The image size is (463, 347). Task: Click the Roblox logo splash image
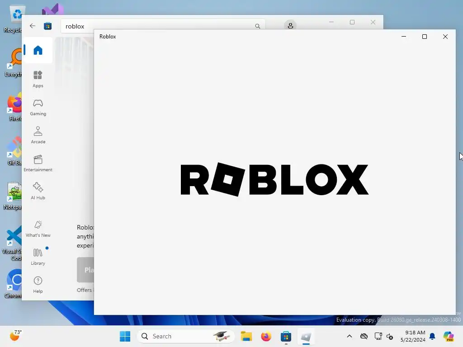click(274, 179)
